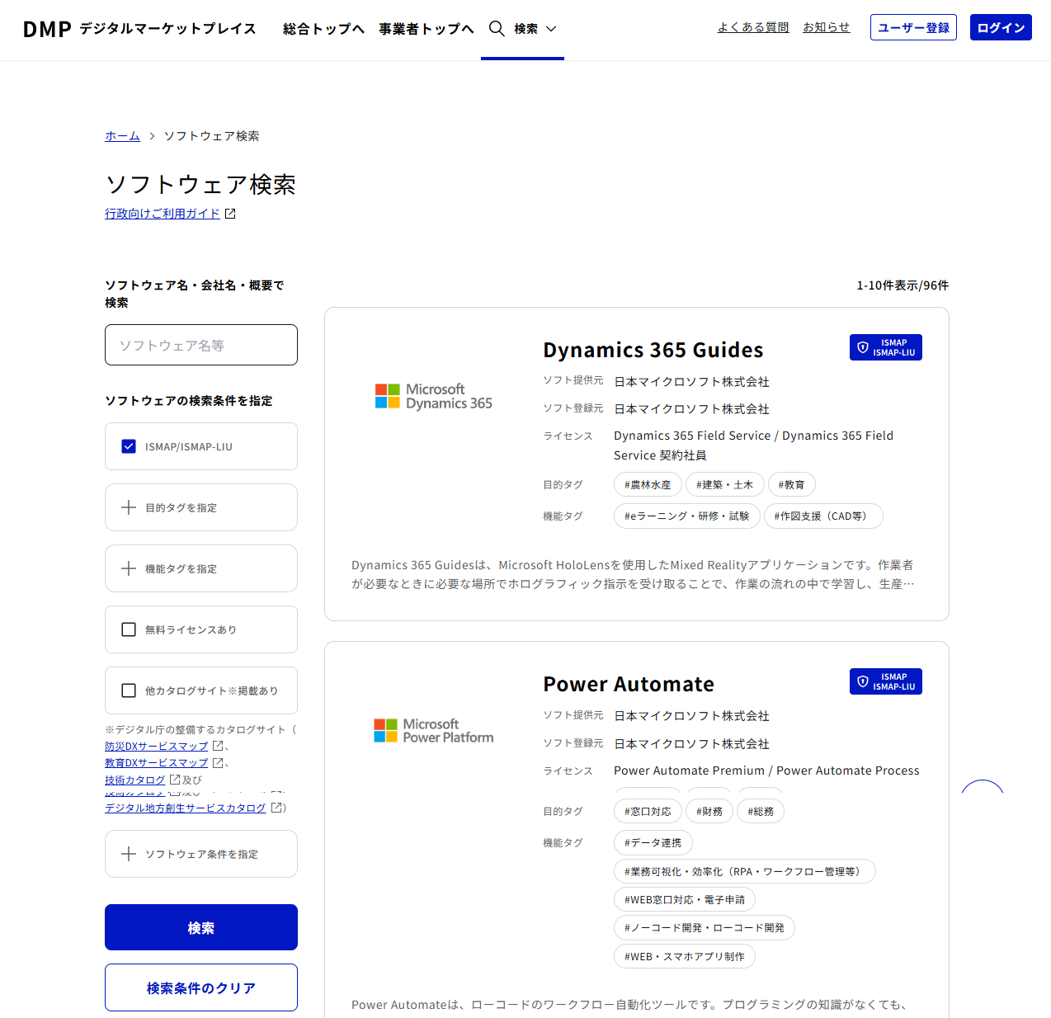Click the DMP site logo
The image size is (1051, 1018).
[x=139, y=29]
